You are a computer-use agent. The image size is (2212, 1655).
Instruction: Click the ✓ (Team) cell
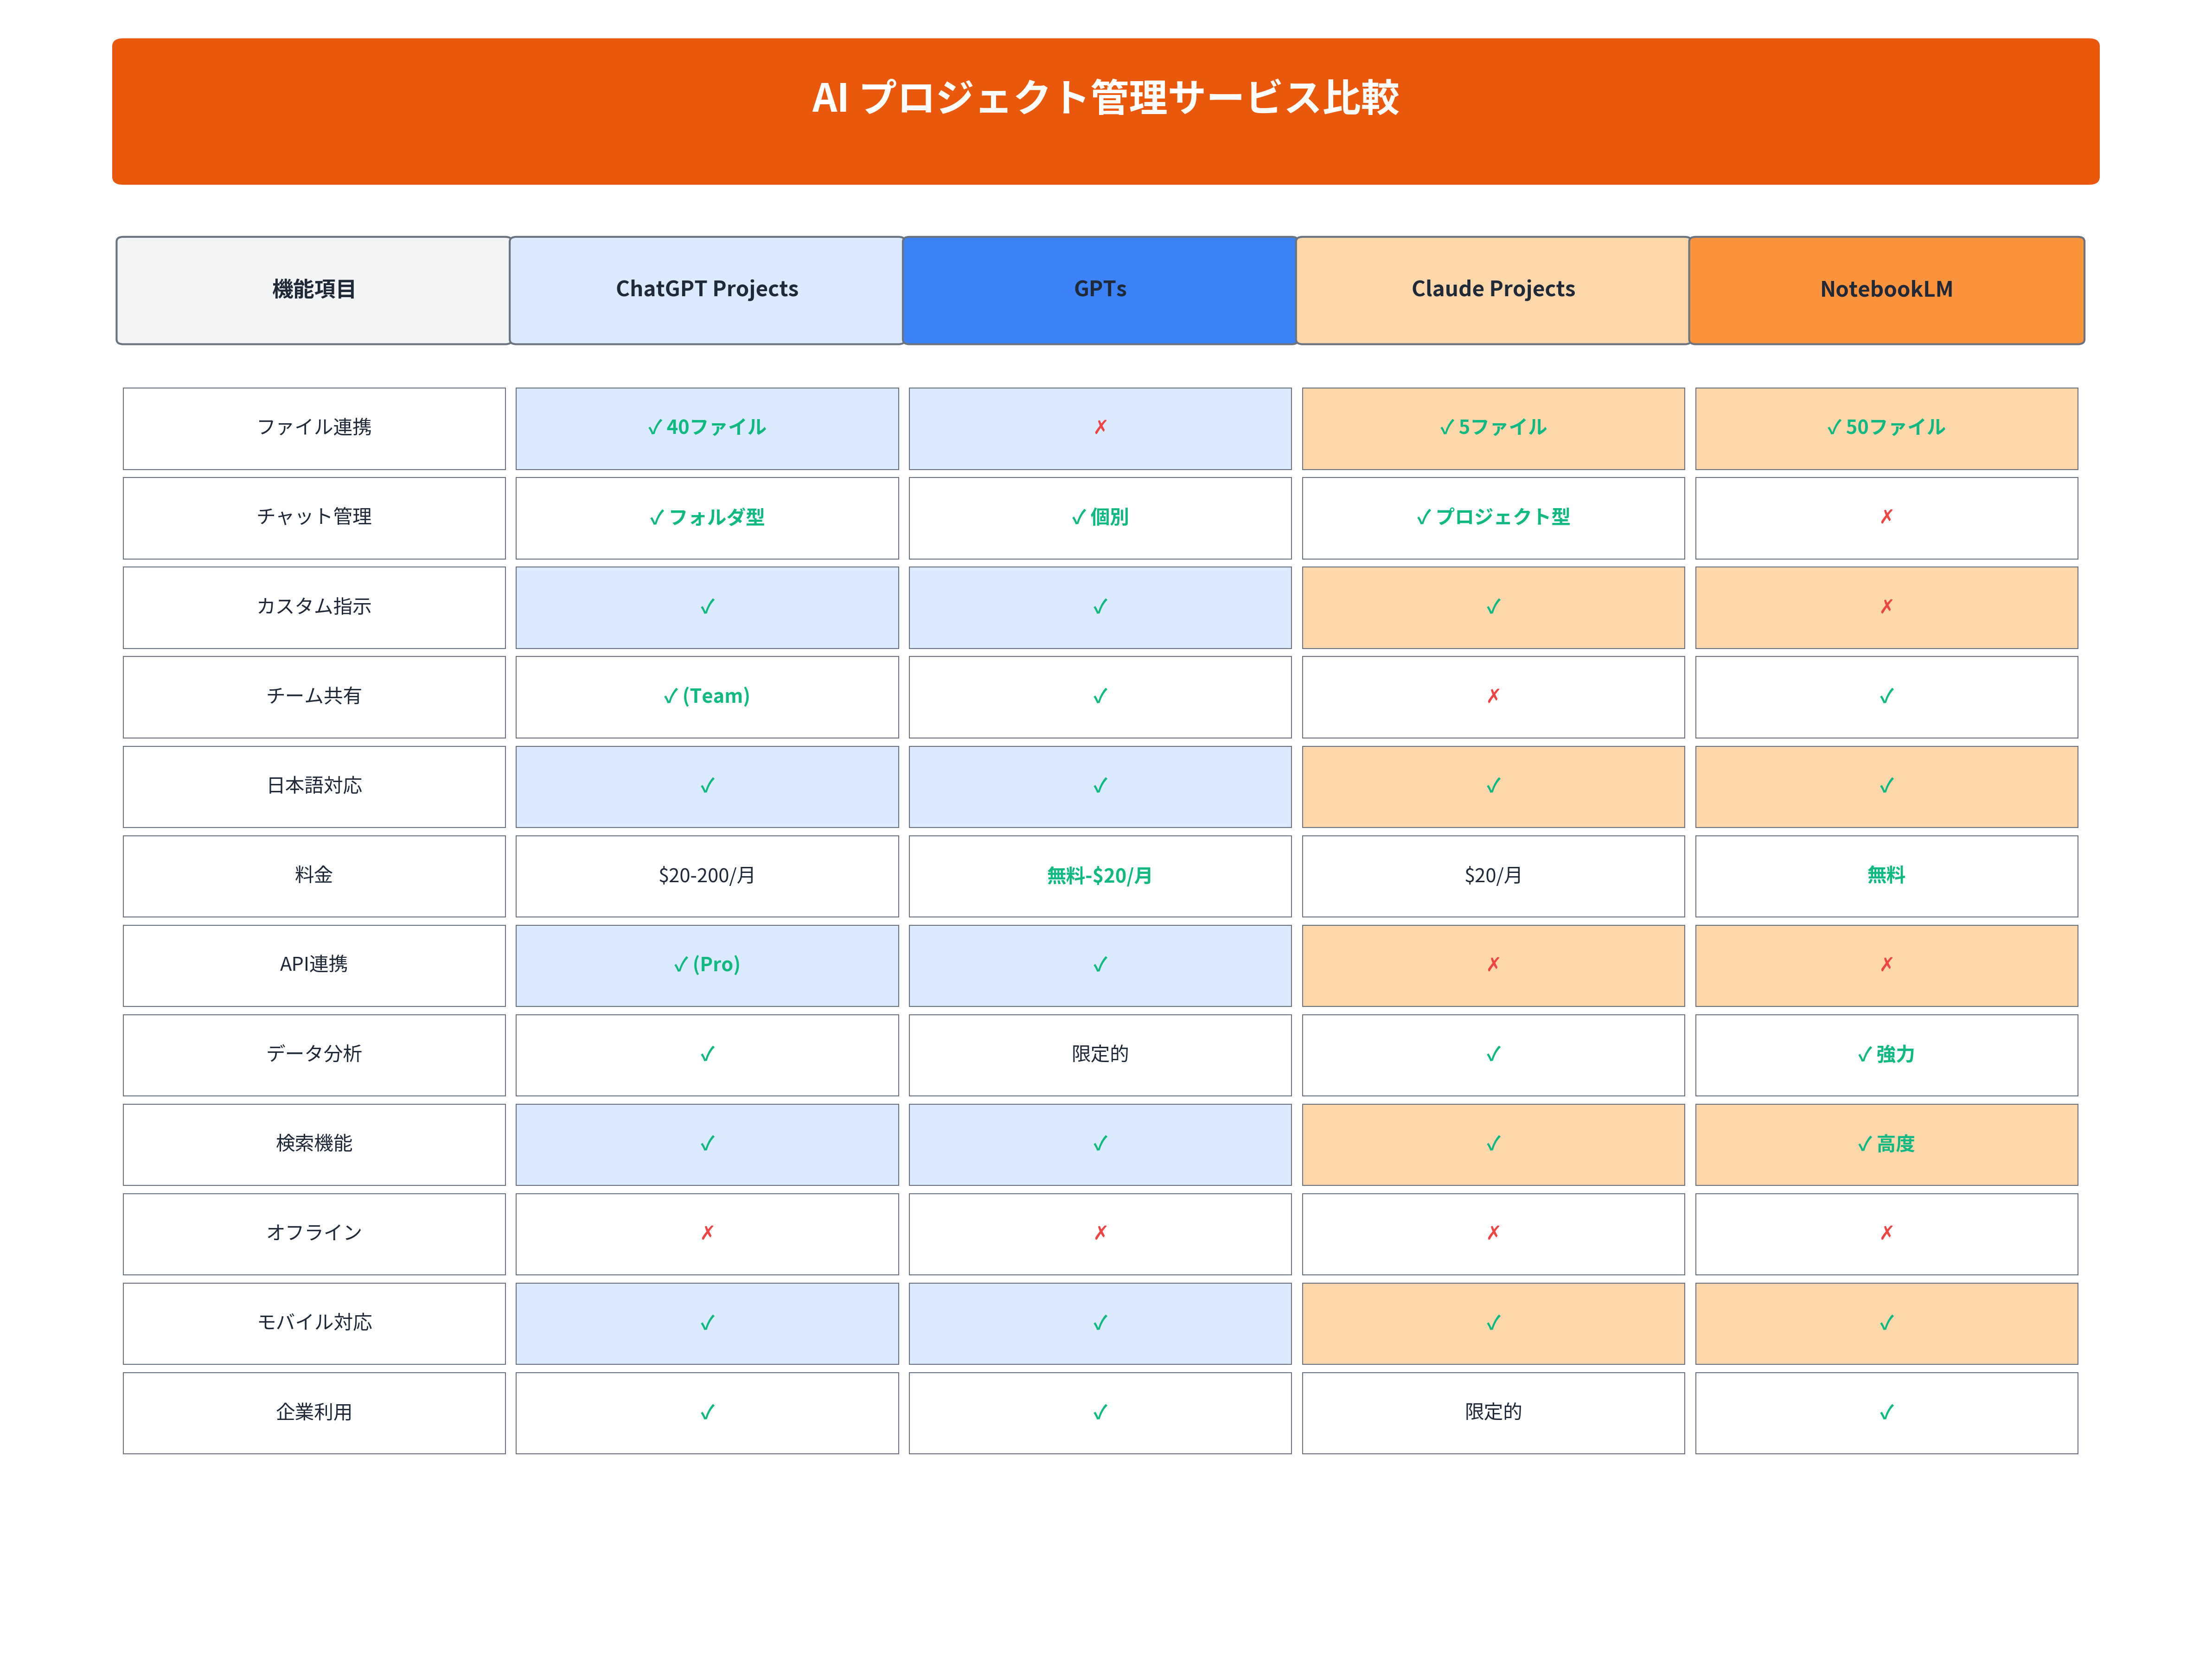(707, 697)
